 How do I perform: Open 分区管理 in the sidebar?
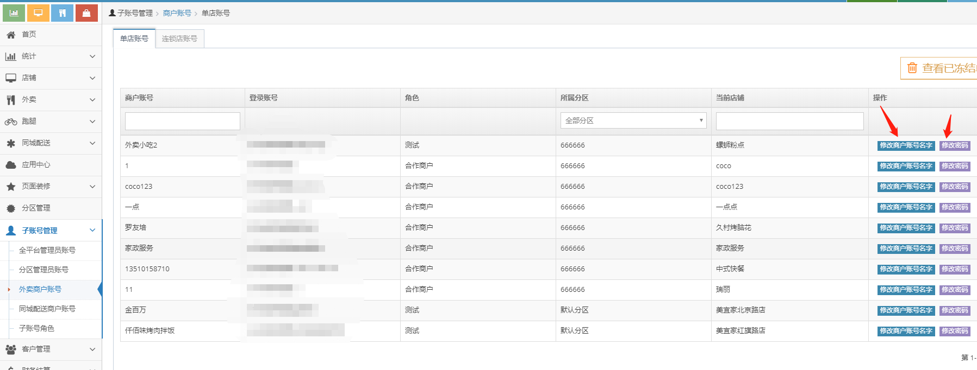(36, 208)
